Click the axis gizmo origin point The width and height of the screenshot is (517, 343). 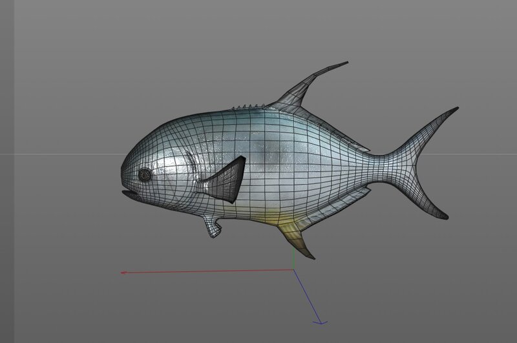pos(293,270)
